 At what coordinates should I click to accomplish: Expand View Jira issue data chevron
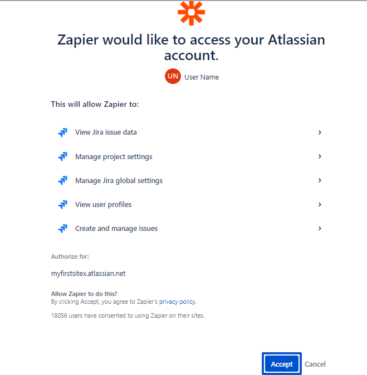pos(320,132)
